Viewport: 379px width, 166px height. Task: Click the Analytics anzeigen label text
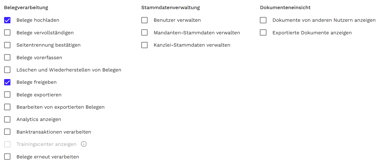pos(39,119)
